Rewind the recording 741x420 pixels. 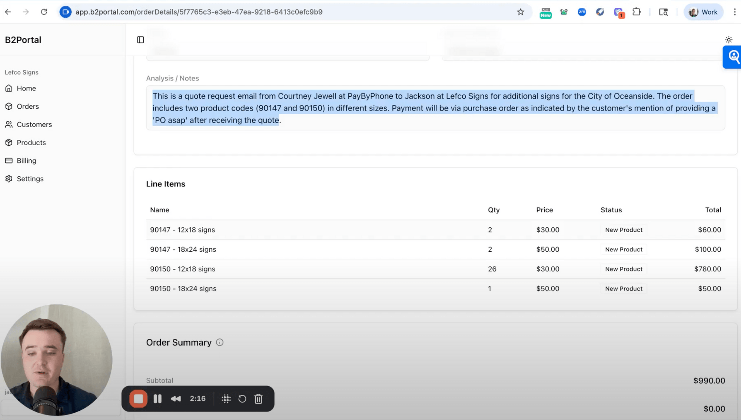point(176,398)
